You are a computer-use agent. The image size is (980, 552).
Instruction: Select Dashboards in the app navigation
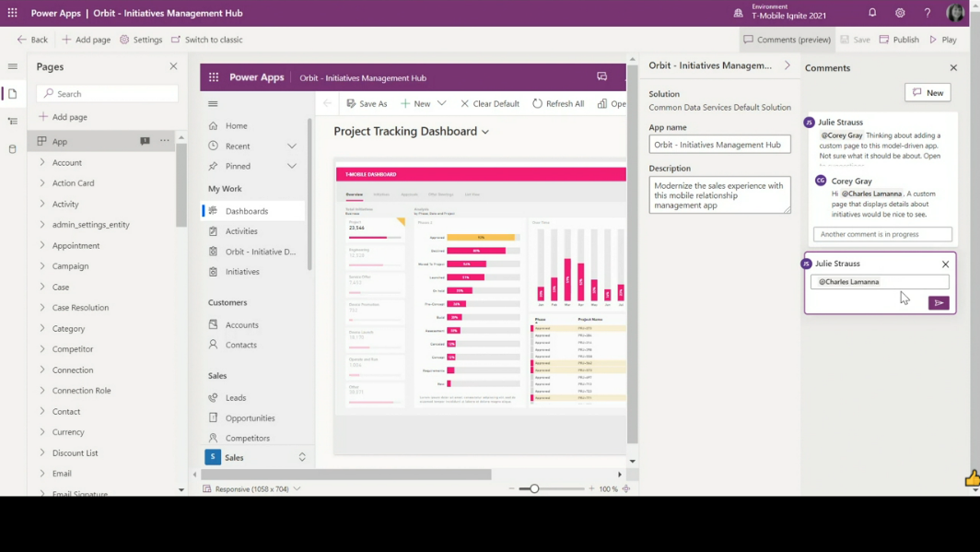[x=247, y=211]
